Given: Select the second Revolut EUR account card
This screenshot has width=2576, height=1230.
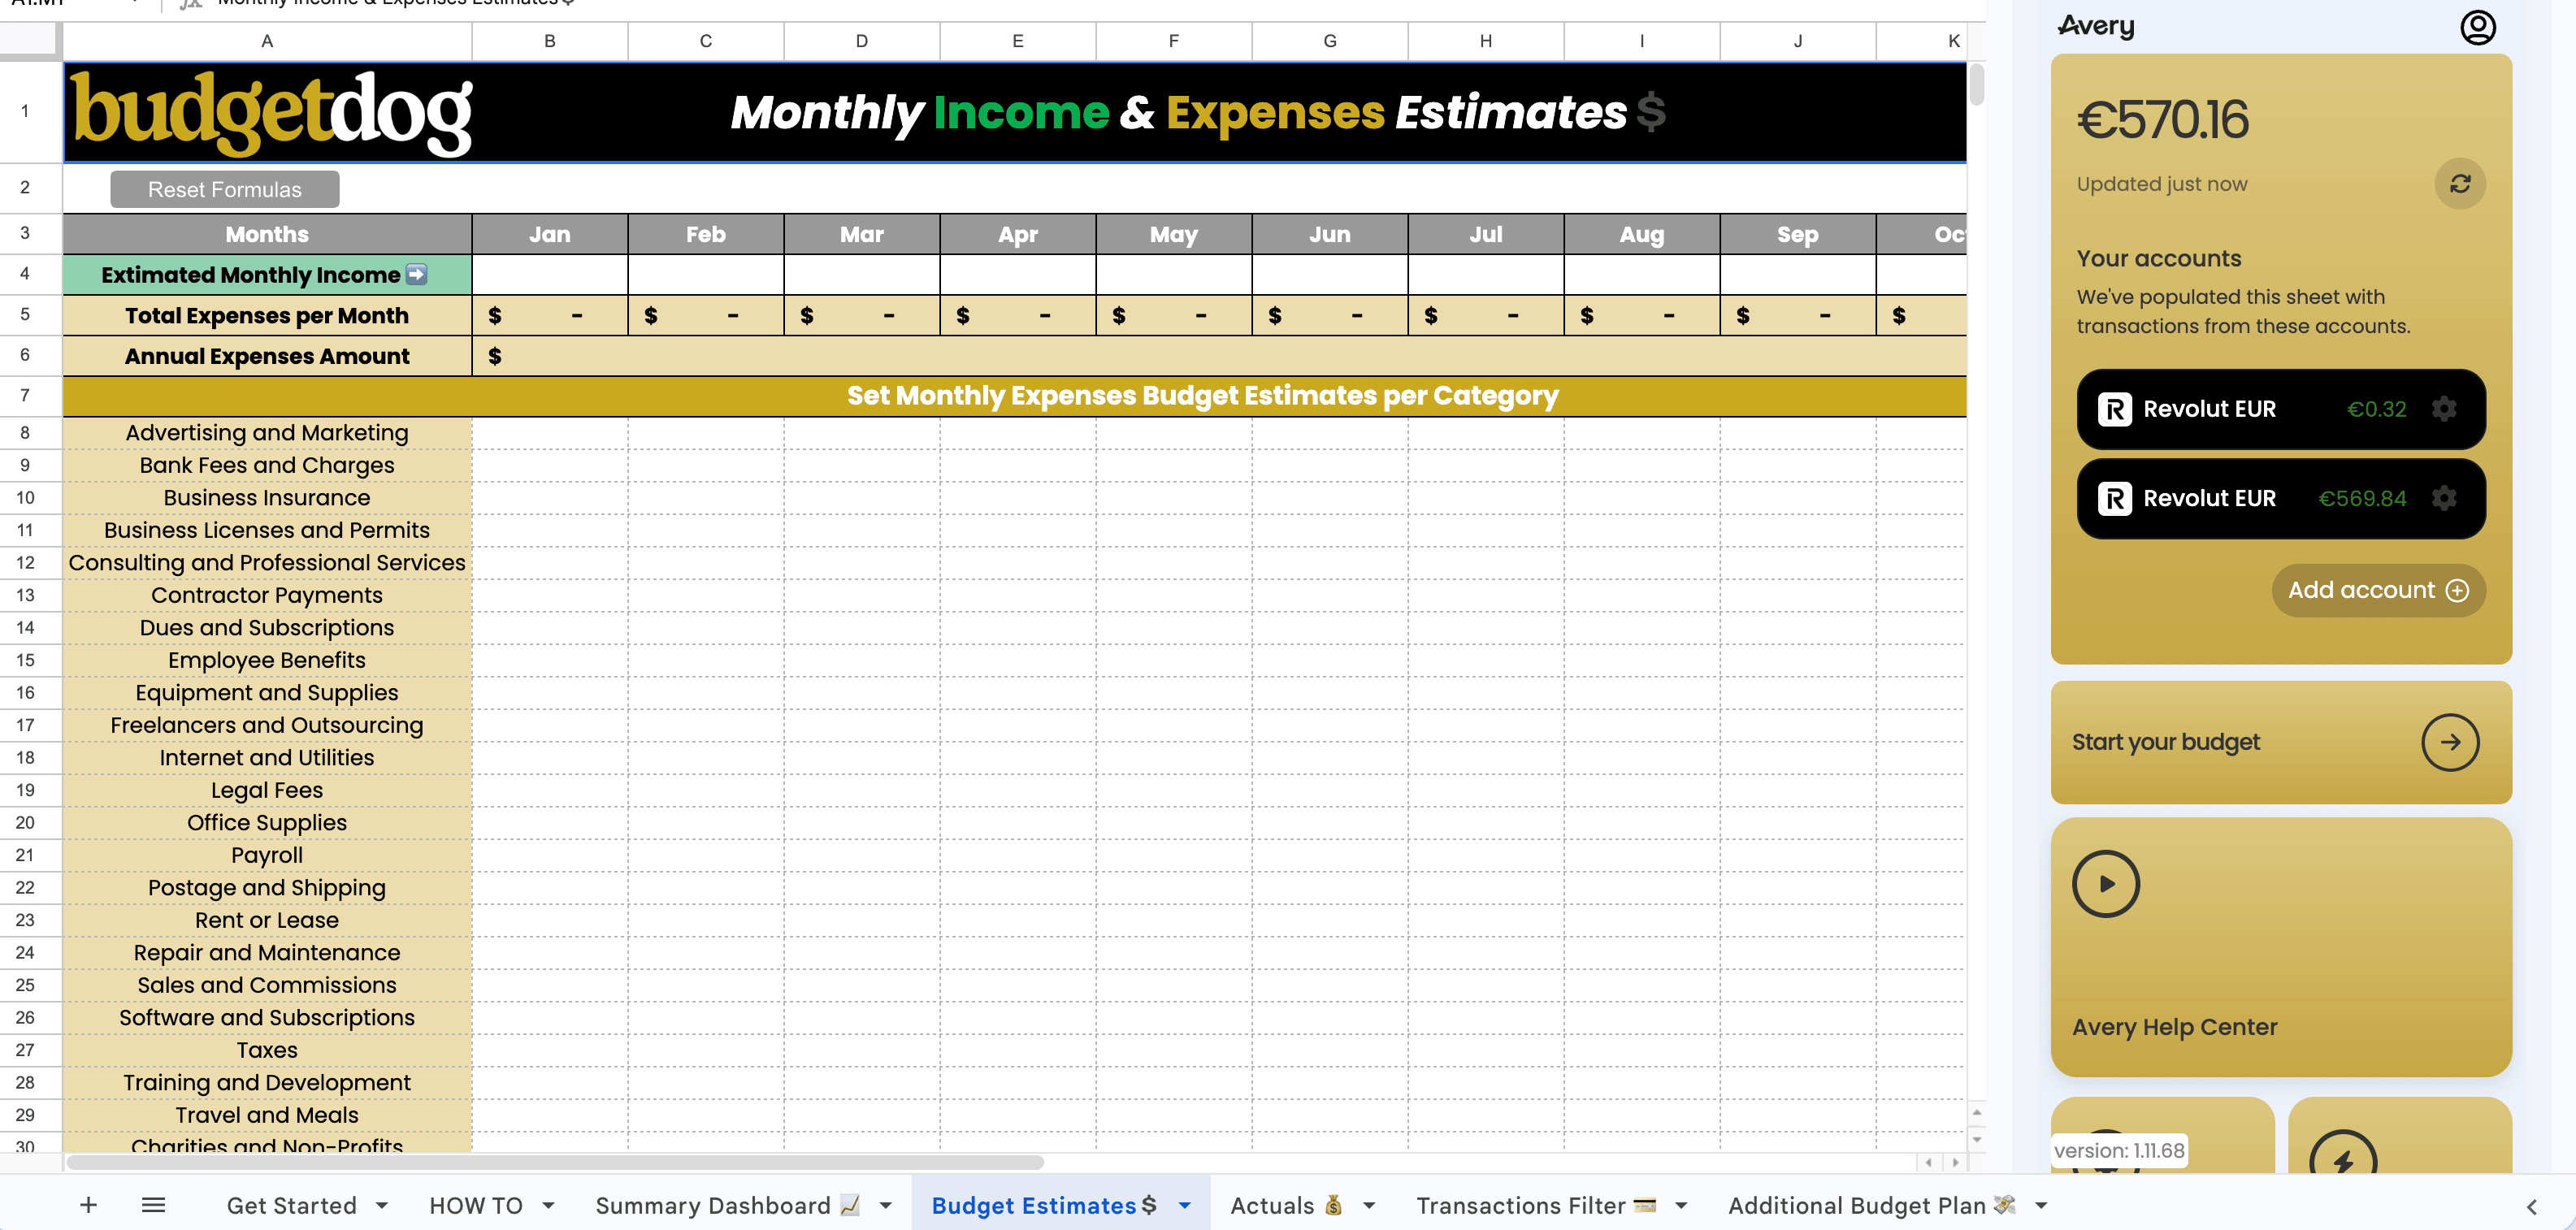Looking at the screenshot, I should point(2280,498).
